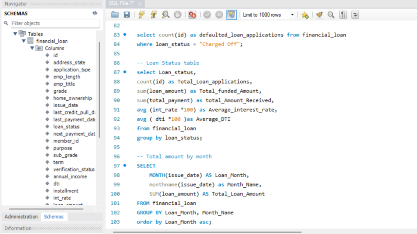Click the Commit checkmark icon
Screen dimensions: 417x234
click(x=207, y=15)
